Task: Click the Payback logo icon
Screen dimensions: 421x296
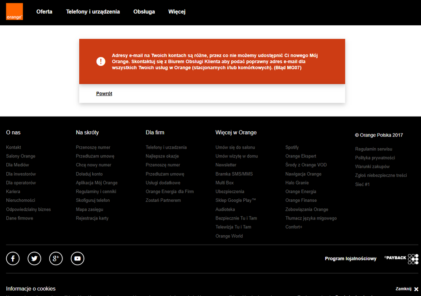Action: pyautogui.click(x=401, y=258)
